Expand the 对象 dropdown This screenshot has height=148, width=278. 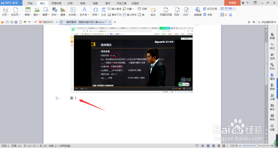point(133,9)
